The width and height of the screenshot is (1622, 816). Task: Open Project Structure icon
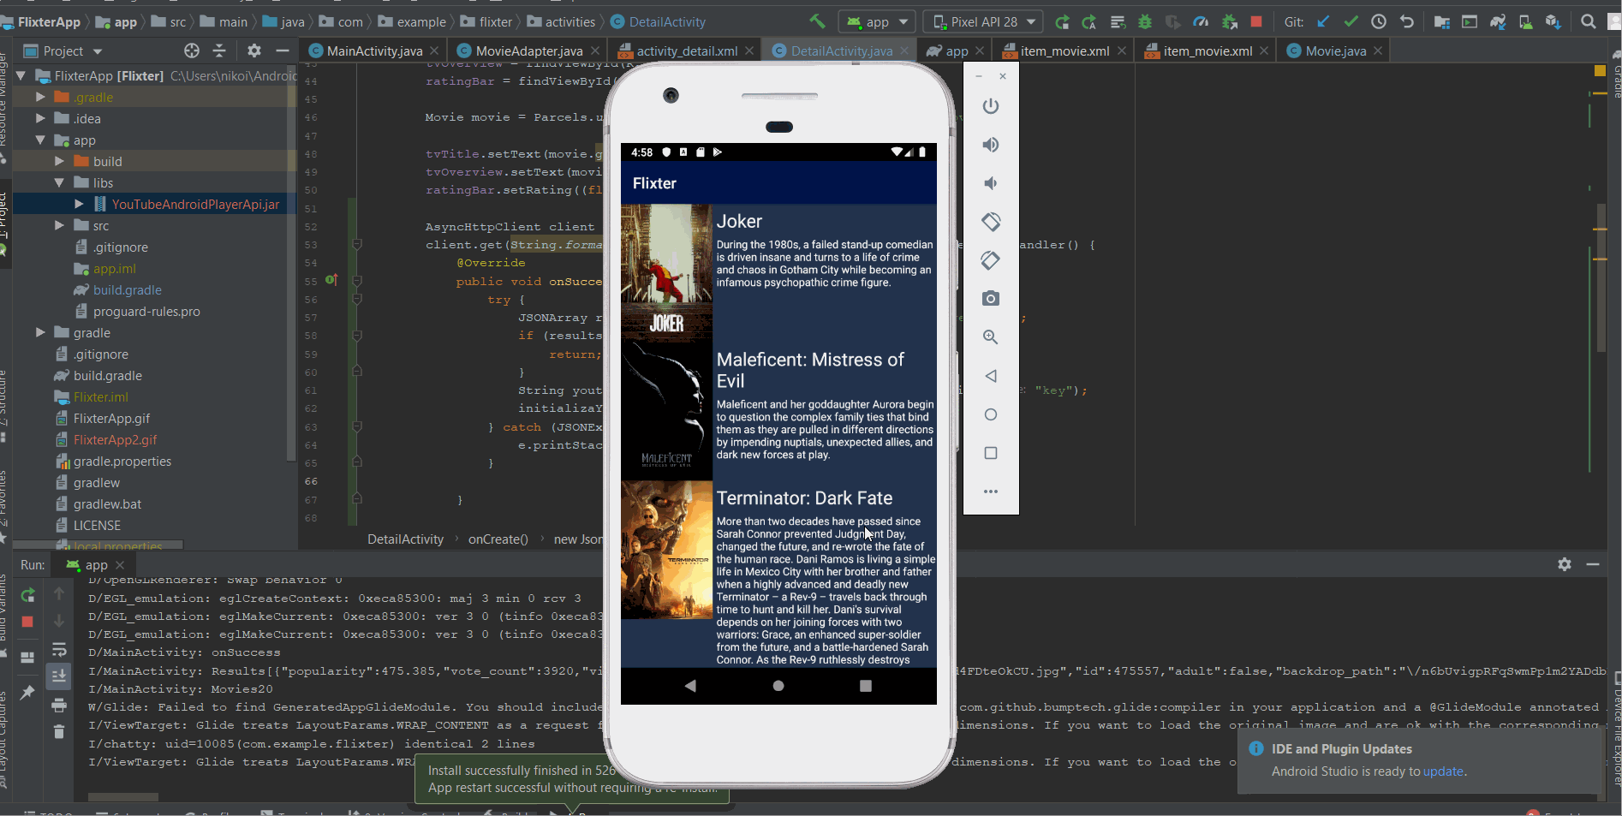pos(1442,22)
